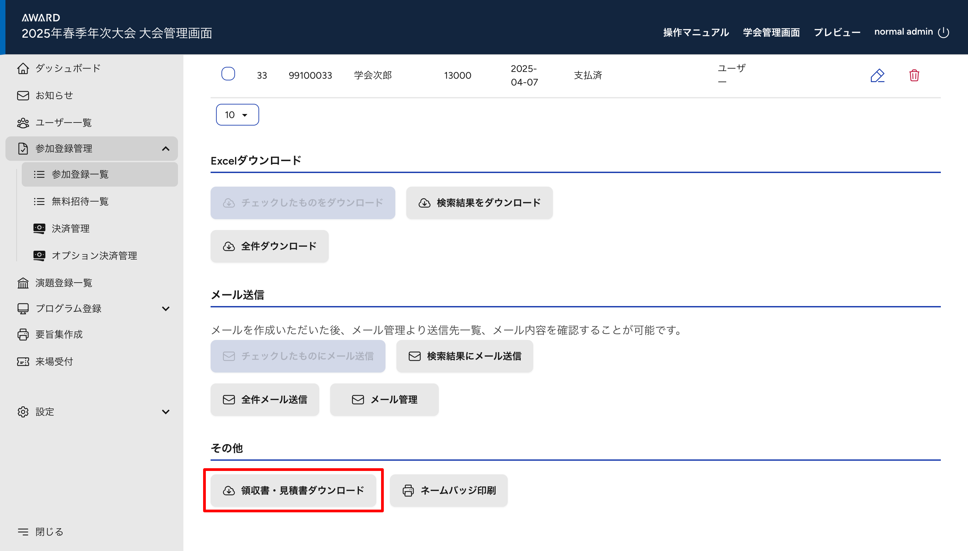The width and height of the screenshot is (968, 551).
Task: Open 操作マニュアル in the top navigation
Action: pos(696,33)
